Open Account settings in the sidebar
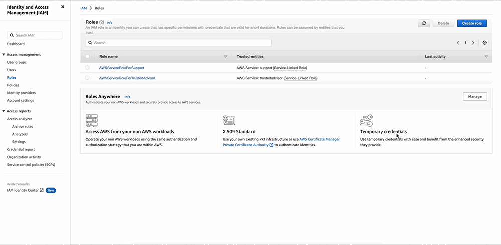This screenshot has height=245, width=501. point(20,101)
